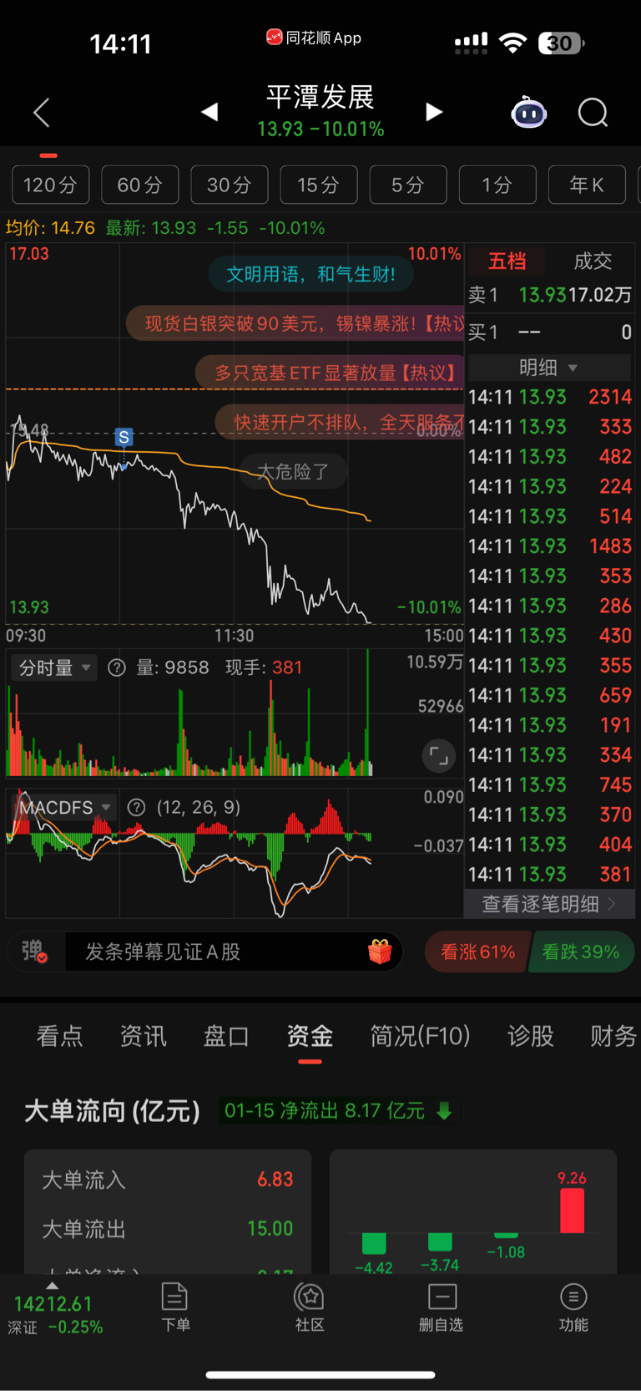Screen dimensions: 641x1391
Task: Tap the 深证 14212.61 index ticker
Action: (x=54, y=1314)
